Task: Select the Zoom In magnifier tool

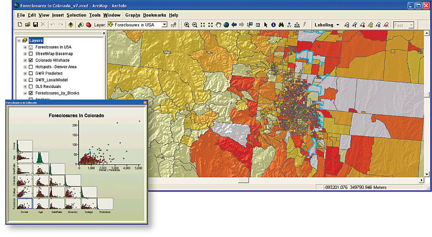Action: (x=187, y=25)
